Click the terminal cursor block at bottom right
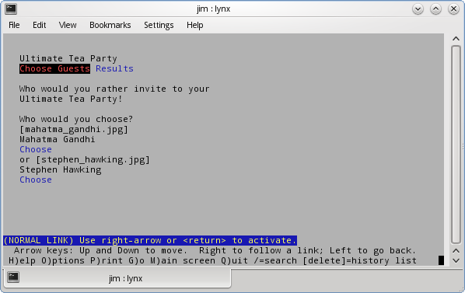 (x=441, y=260)
